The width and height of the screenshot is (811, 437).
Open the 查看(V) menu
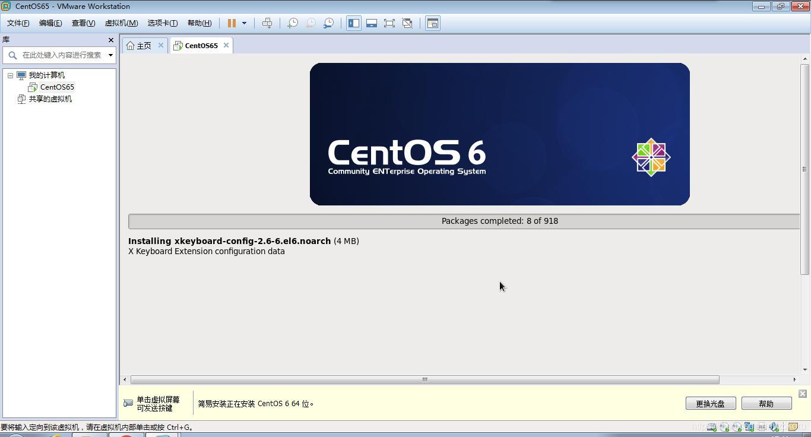click(83, 23)
